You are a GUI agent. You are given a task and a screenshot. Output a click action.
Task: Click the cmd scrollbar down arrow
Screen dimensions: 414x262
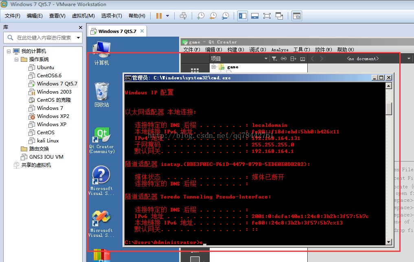tap(389, 242)
